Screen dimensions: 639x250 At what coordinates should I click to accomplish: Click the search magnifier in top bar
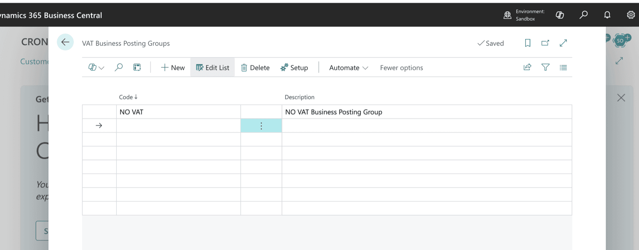(x=583, y=15)
